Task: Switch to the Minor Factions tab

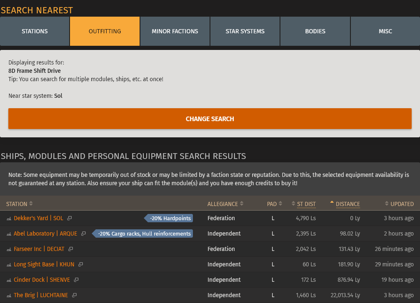Action: [x=175, y=31]
